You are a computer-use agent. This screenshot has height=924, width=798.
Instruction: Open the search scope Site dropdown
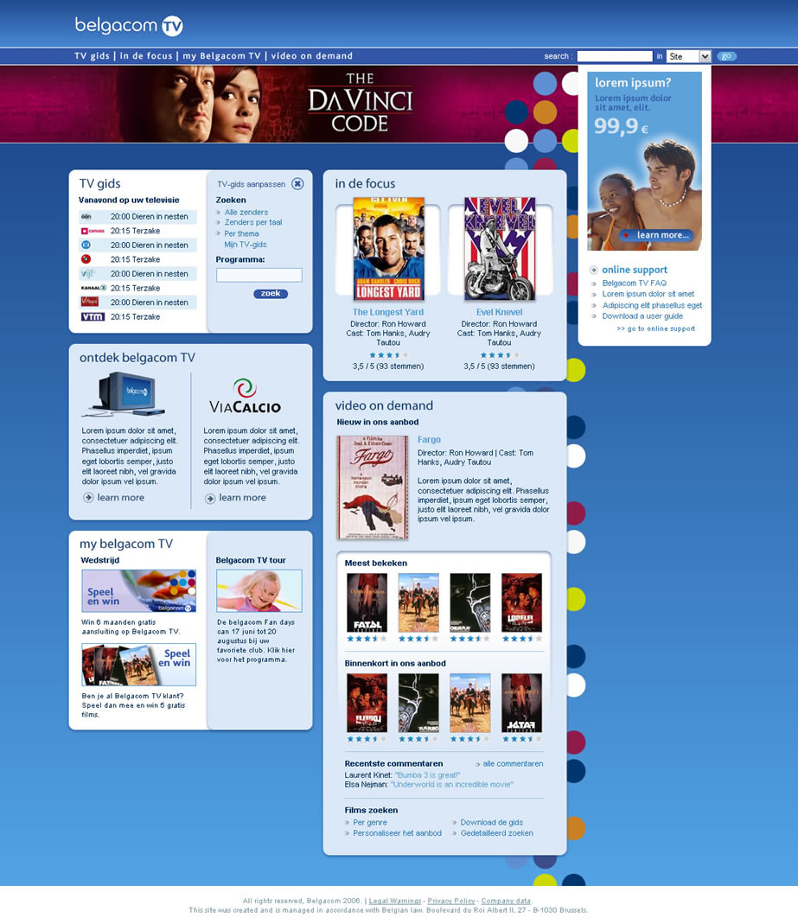[705, 56]
